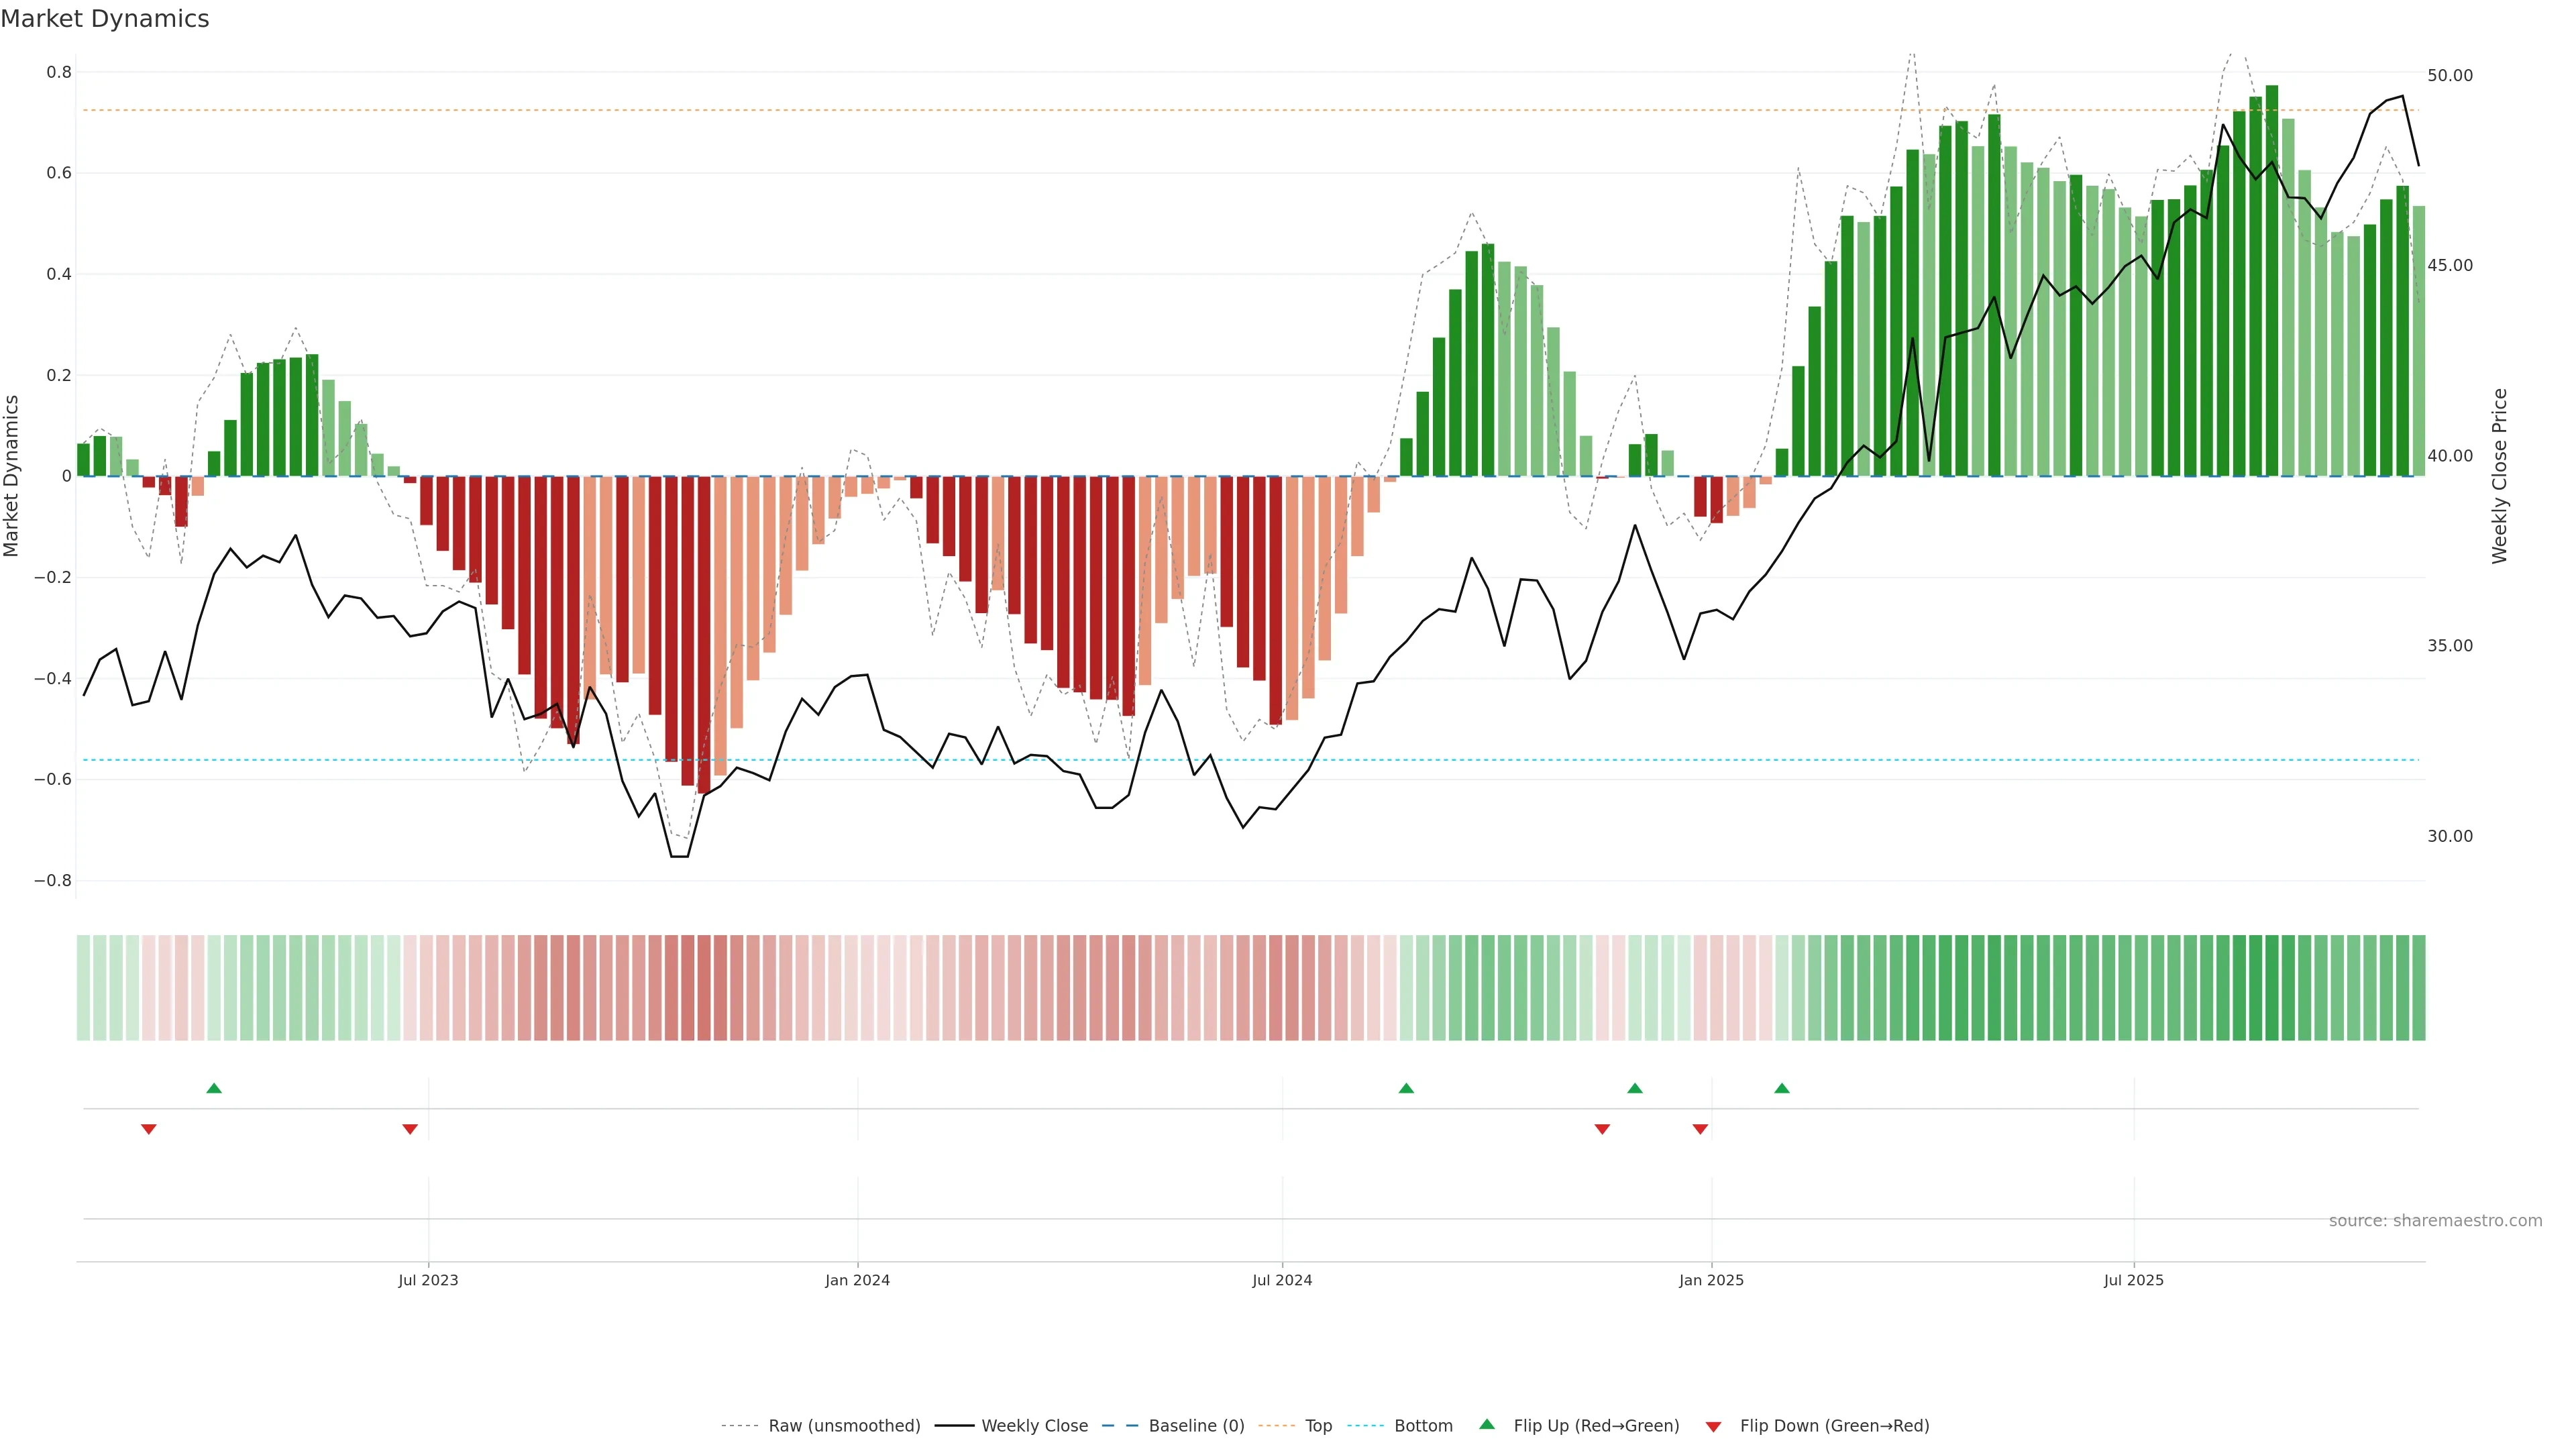Screen dimensions: 2576x1449
Task: Click the red Flip Down triangle in legend
Action: pos(1713,1426)
